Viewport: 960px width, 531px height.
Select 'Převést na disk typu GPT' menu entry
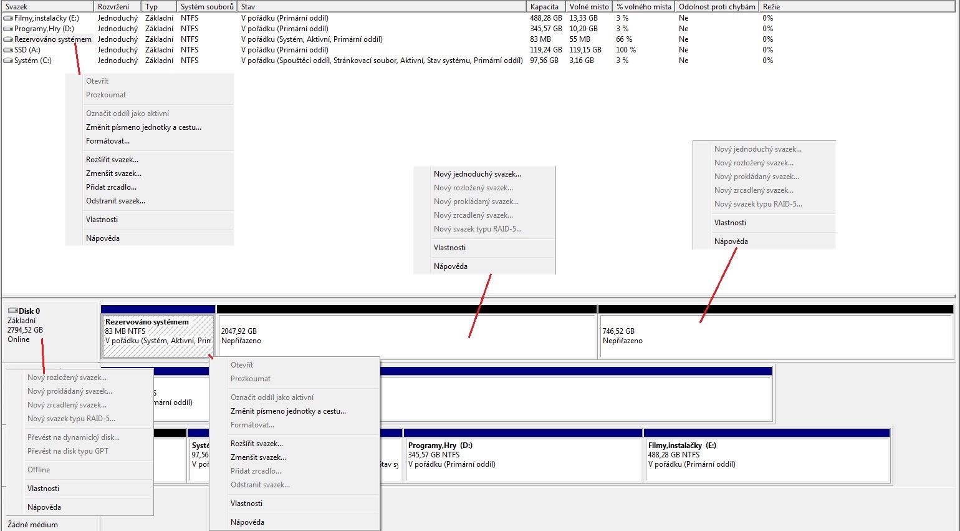point(68,451)
